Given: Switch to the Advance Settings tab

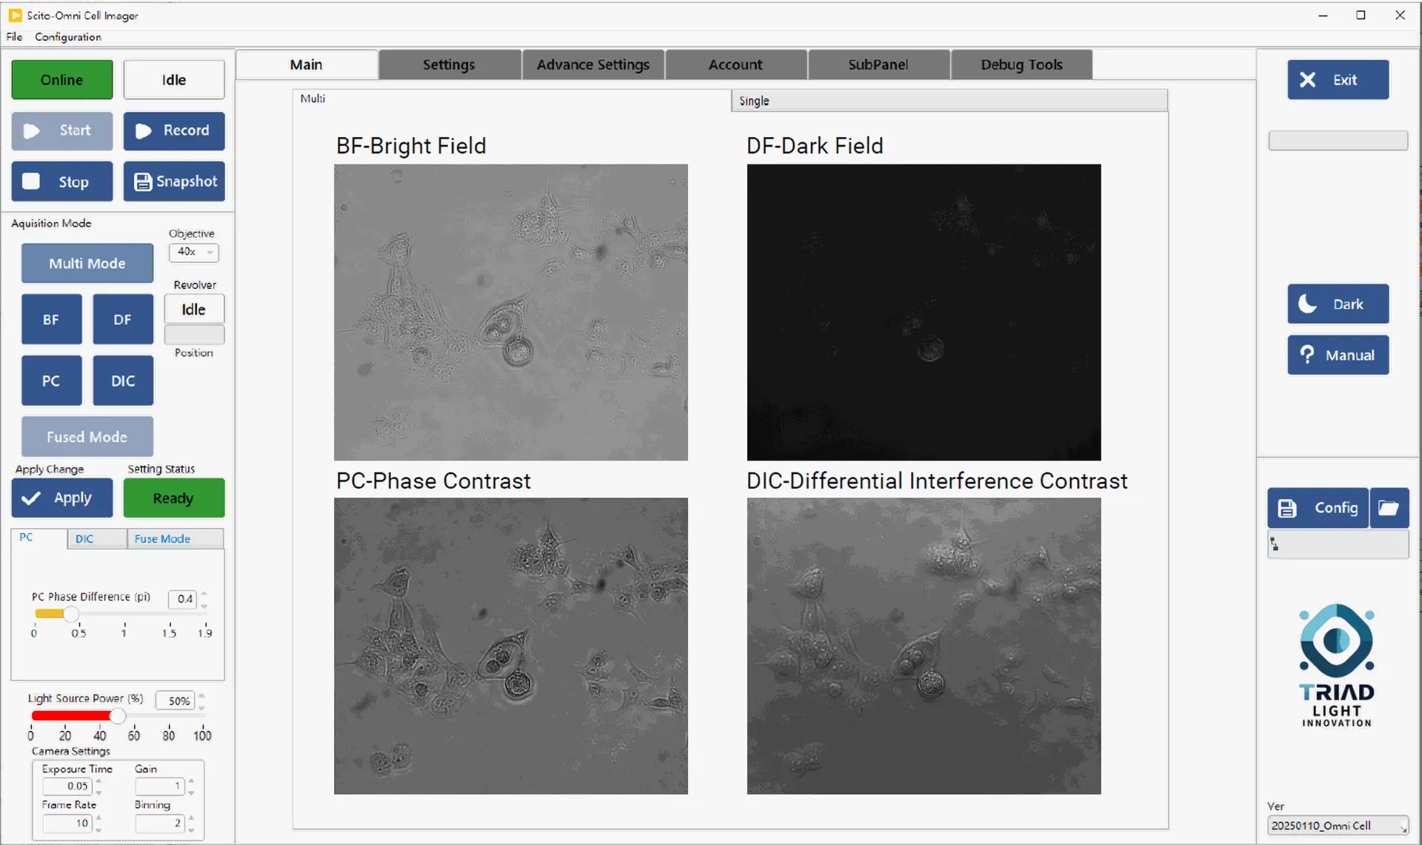Looking at the screenshot, I should (x=593, y=65).
